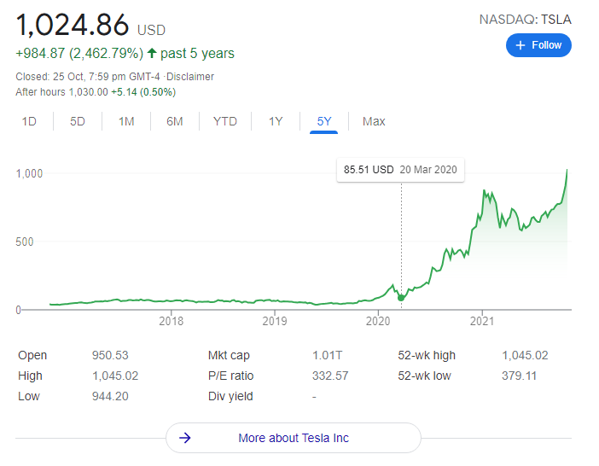This screenshot has height=466, width=599.
Task: Click the 1,000 y-axis label
Action: pos(29,174)
